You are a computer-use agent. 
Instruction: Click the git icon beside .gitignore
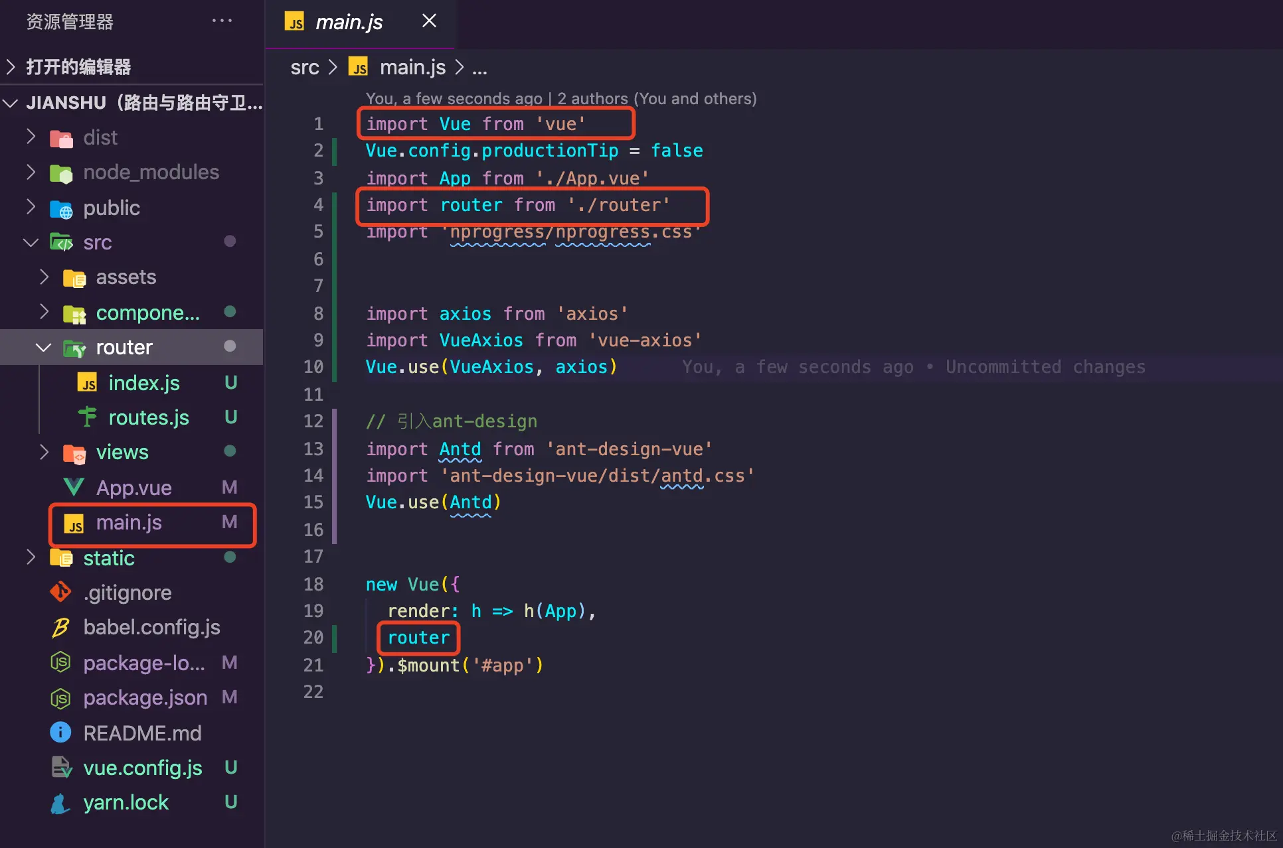tap(60, 592)
